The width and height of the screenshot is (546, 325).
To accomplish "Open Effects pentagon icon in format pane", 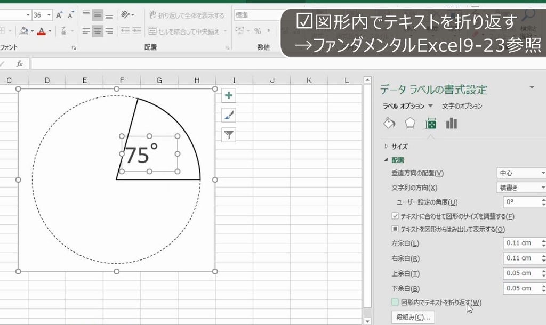I will [x=410, y=124].
